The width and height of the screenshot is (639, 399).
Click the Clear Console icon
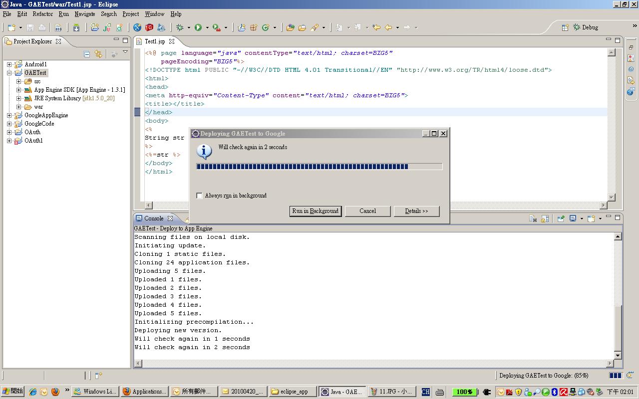point(533,218)
